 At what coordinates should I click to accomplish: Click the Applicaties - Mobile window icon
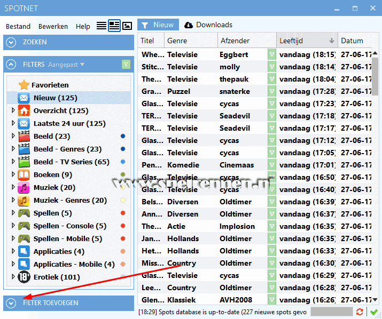pos(24,265)
